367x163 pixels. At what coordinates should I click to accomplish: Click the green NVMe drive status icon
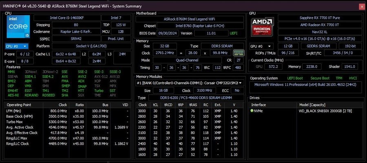pos(252,111)
